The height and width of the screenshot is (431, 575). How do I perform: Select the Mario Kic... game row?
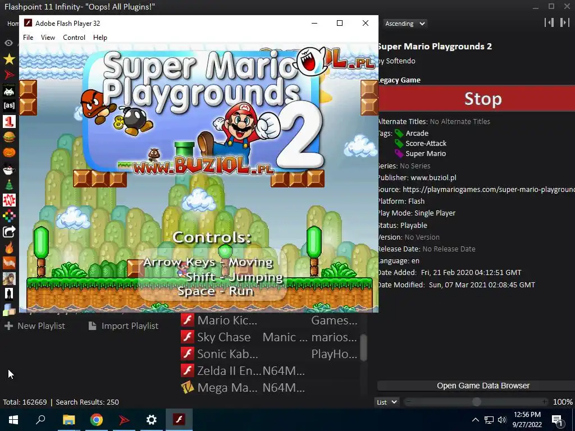coord(271,320)
